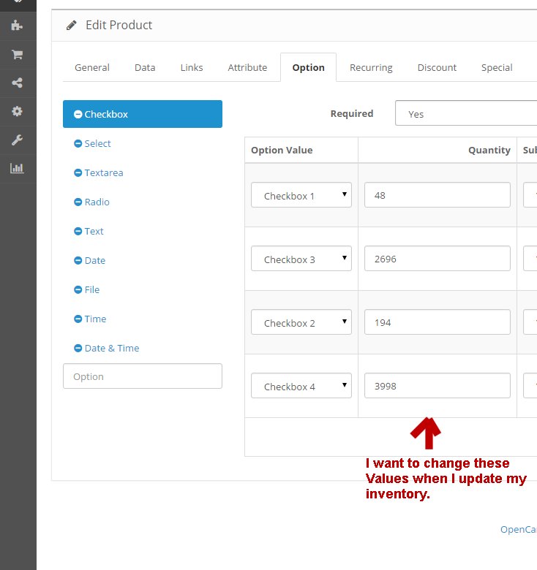Remove the Radio option via minus icon

point(78,202)
